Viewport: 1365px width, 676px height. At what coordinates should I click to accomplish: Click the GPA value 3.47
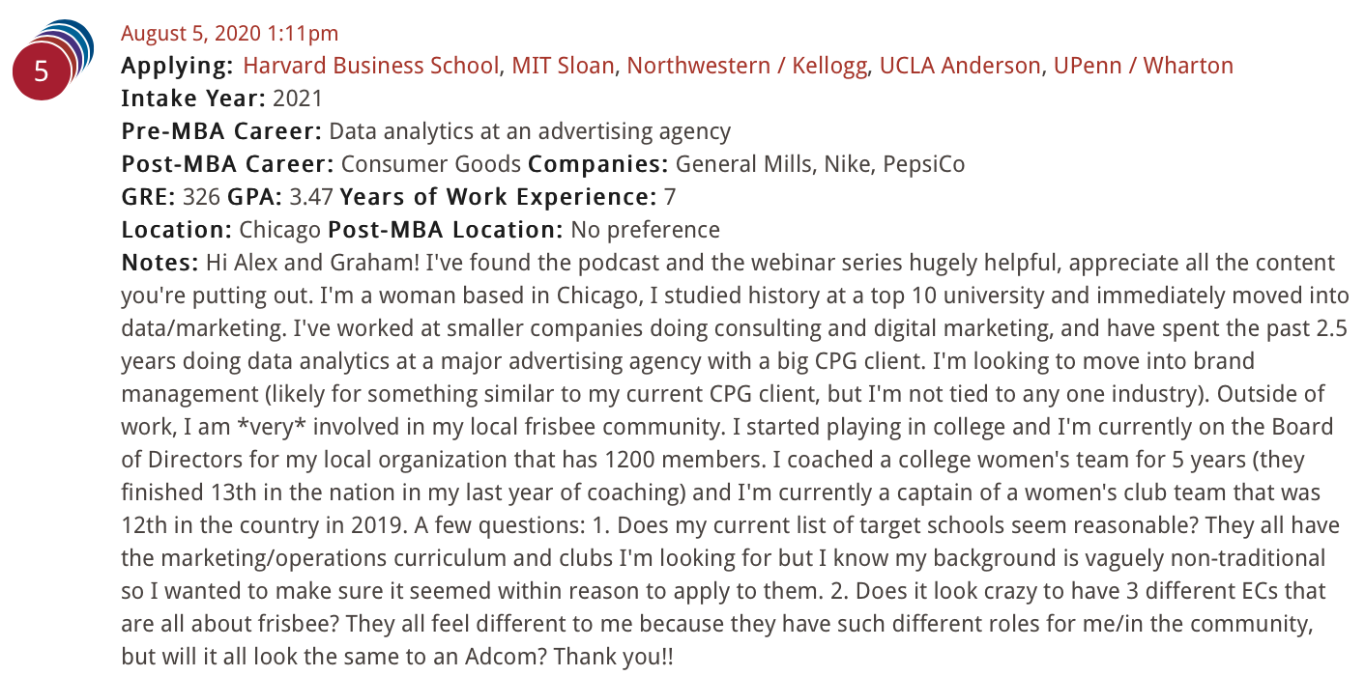311,197
